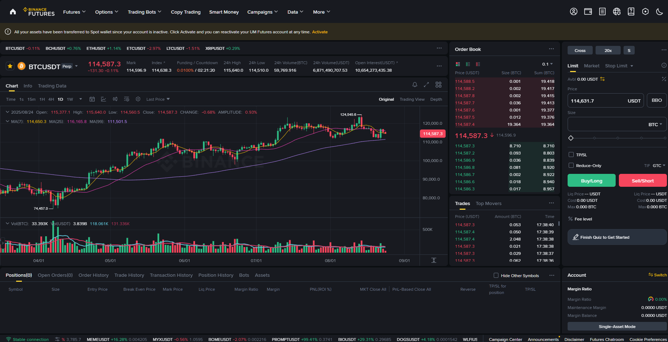Open the chart hexagon settings icon
This screenshot has width=668, height=342.
[138, 99]
